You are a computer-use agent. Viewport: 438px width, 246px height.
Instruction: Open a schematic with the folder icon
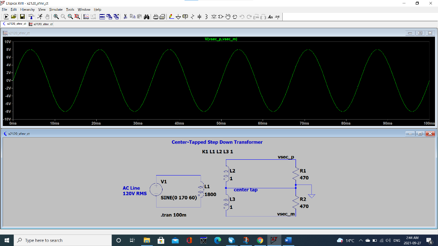pos(13,17)
